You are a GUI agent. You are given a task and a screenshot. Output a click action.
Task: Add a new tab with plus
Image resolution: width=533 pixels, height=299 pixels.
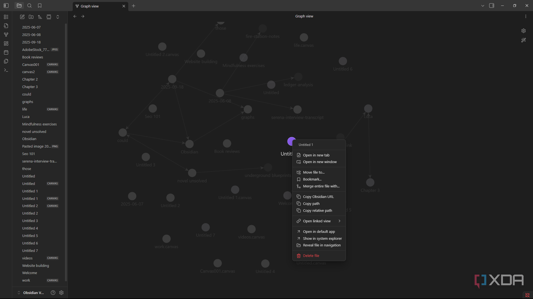[x=134, y=6]
